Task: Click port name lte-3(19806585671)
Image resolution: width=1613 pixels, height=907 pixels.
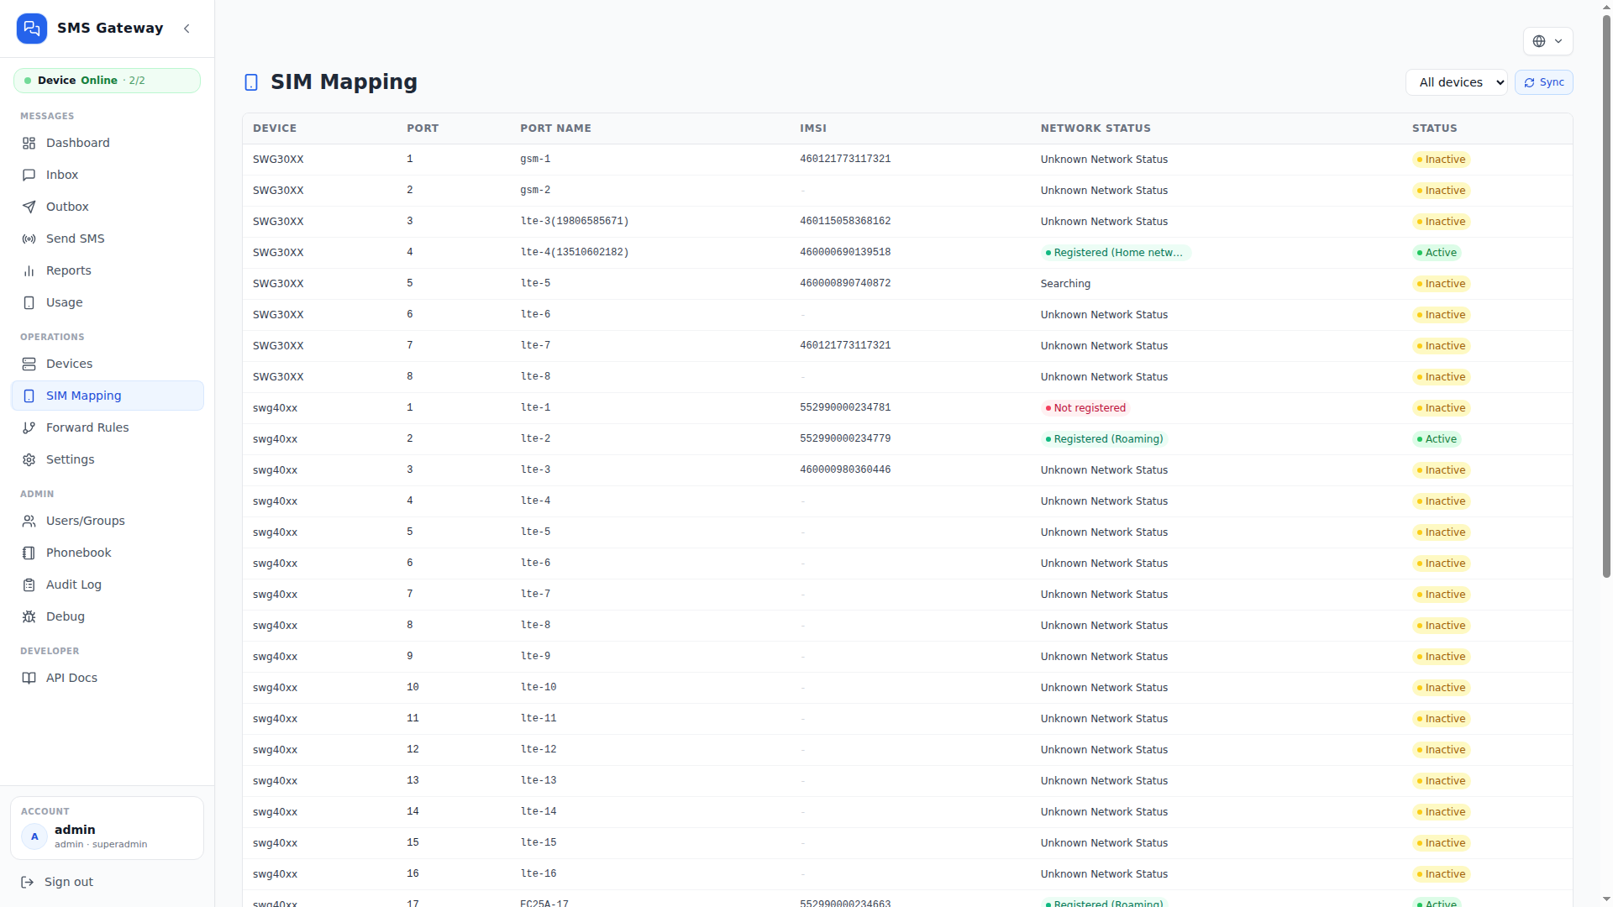Action: click(x=575, y=222)
